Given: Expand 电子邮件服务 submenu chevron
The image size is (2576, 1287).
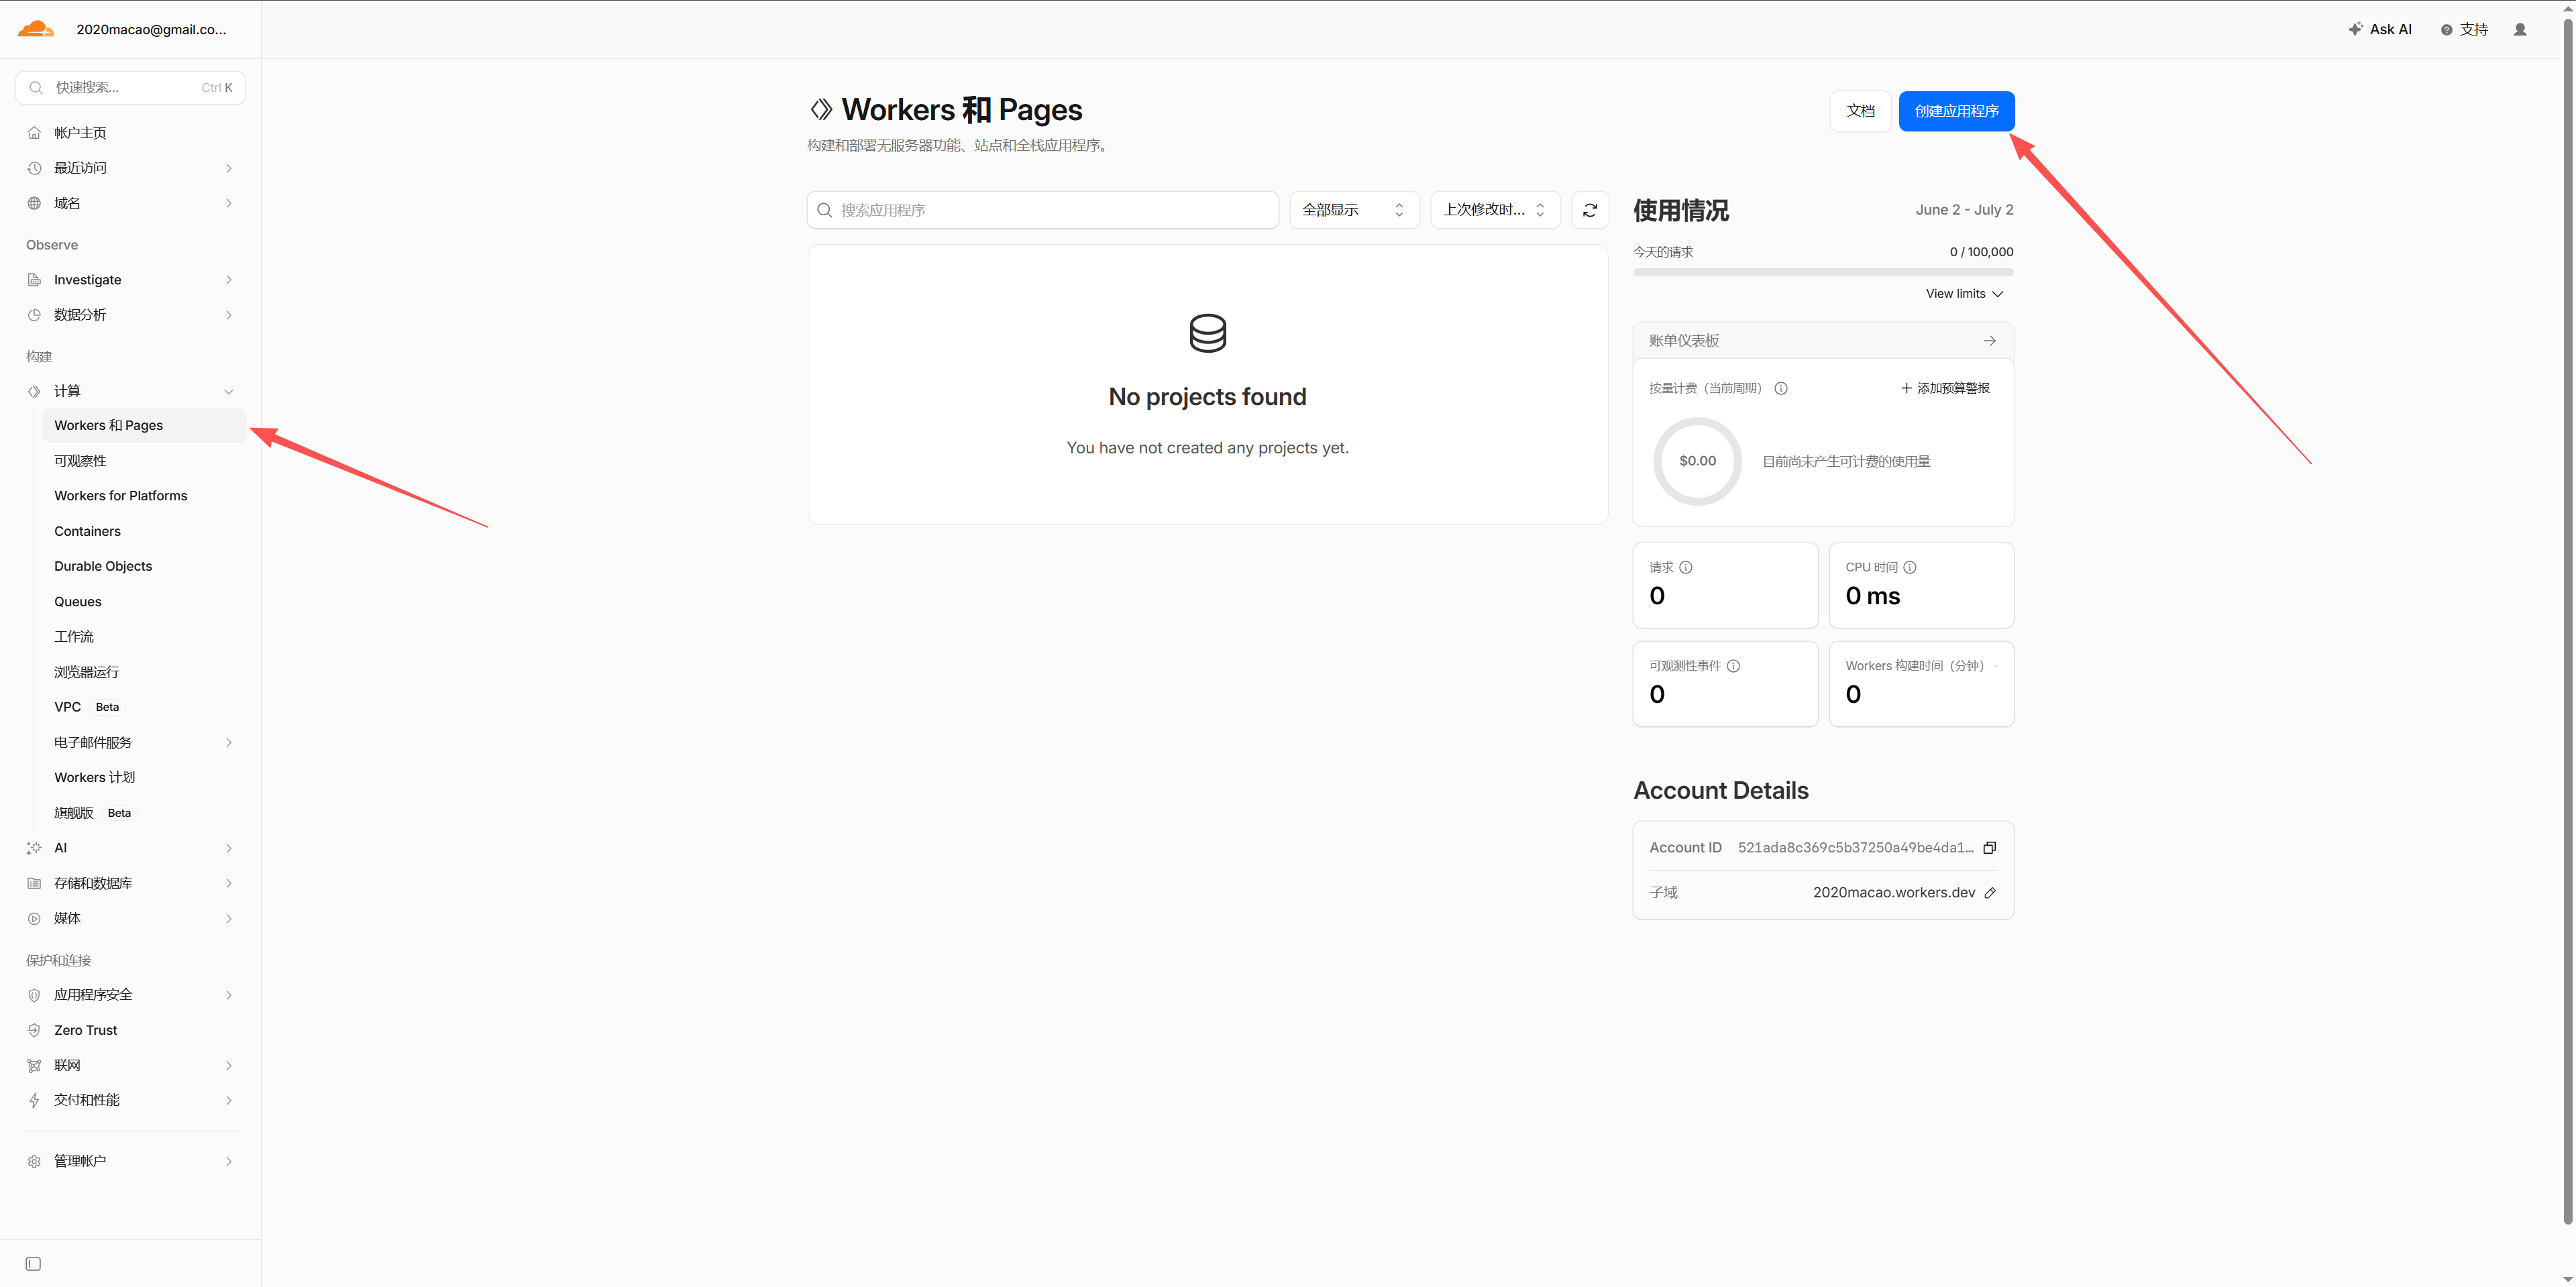Looking at the screenshot, I should click(x=229, y=742).
